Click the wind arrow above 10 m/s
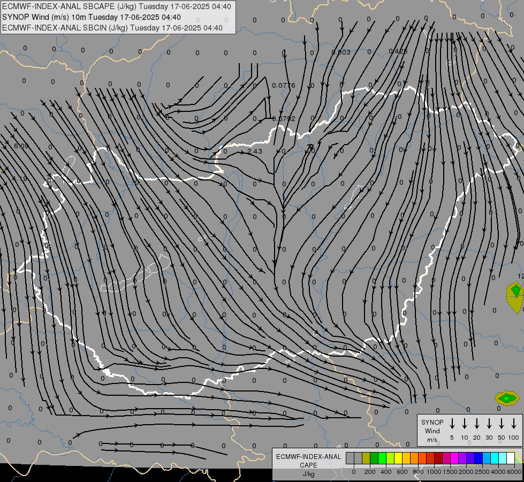 coord(465,424)
